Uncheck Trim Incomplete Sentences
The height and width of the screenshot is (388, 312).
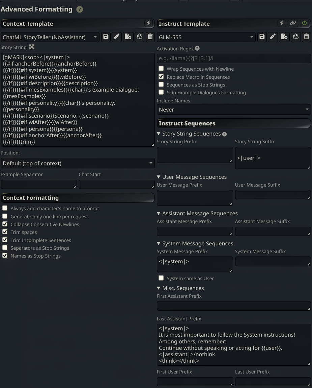pos(5,240)
